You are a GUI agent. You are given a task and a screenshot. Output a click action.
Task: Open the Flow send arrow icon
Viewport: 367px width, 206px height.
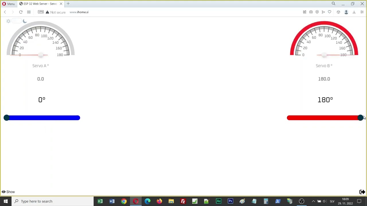pos(323,12)
